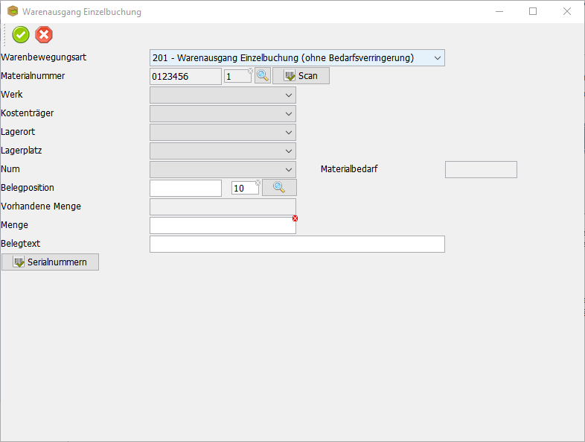
Task: Cancel with the red X toolbar icon
Action: [44, 34]
